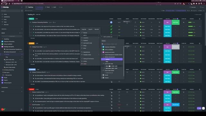Select Everything in the Spaces list

6,39
